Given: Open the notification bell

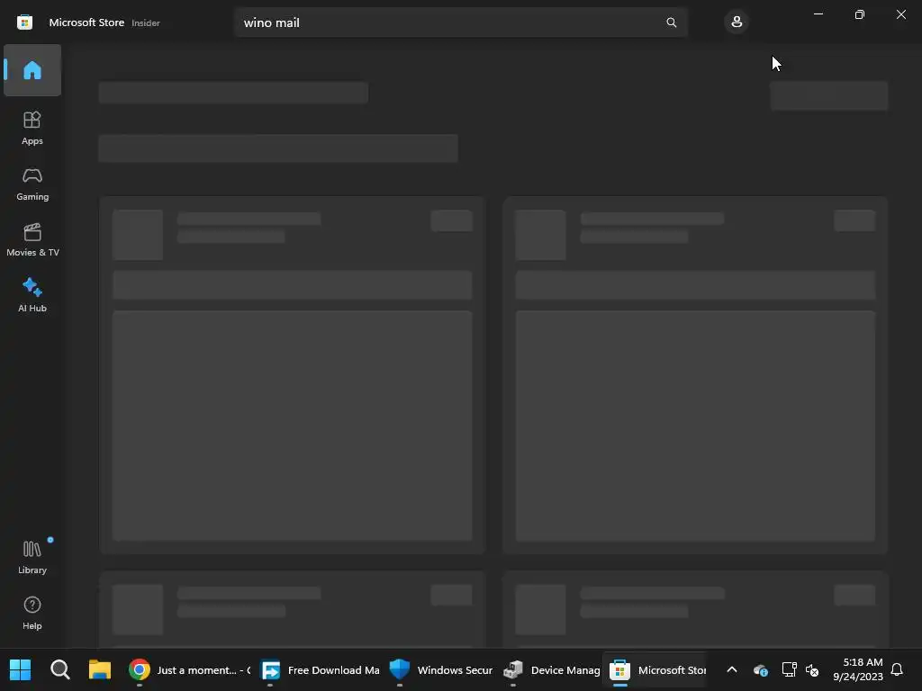Looking at the screenshot, I should [x=897, y=669].
